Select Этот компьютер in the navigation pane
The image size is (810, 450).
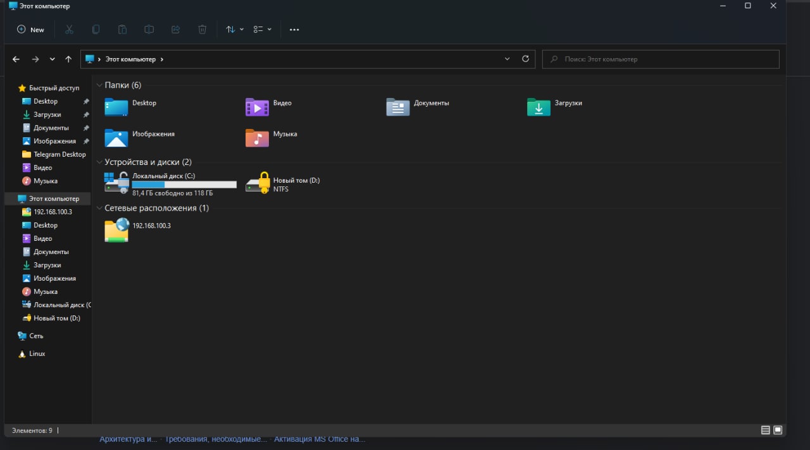[48, 198]
